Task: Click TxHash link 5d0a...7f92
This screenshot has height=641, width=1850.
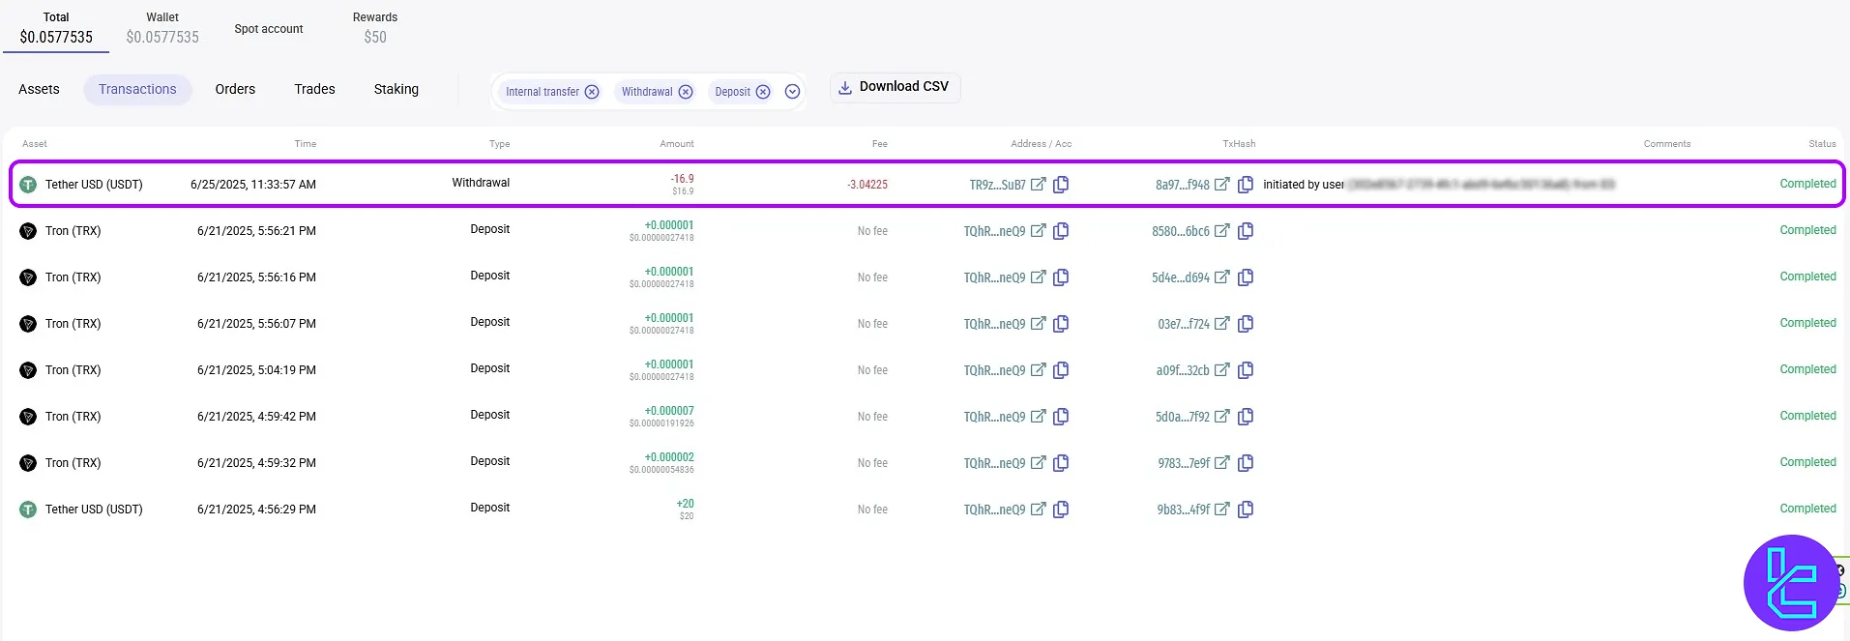Action: click(x=1182, y=417)
